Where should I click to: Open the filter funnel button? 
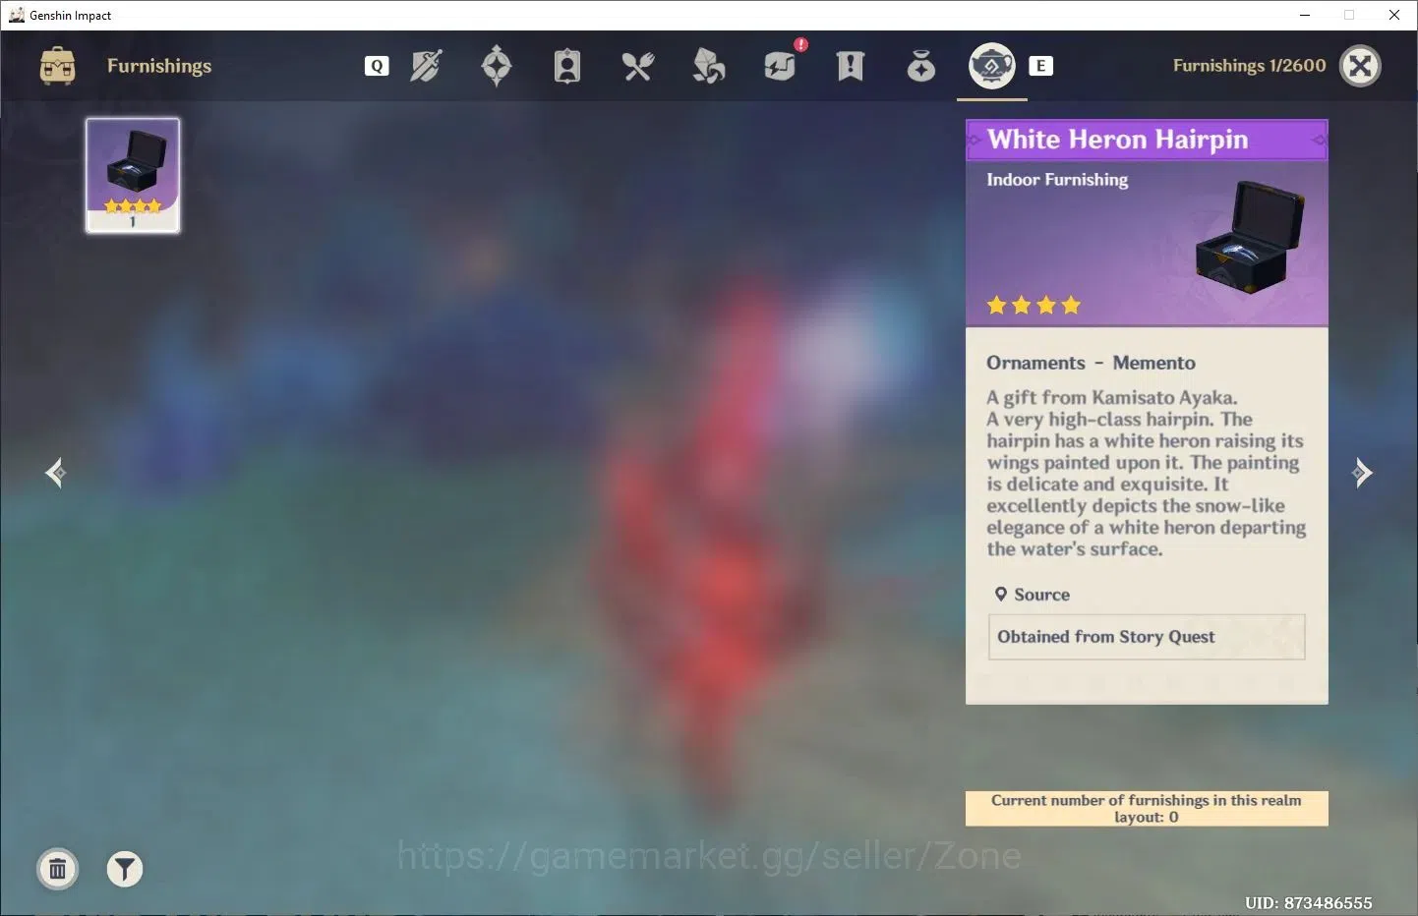(125, 869)
